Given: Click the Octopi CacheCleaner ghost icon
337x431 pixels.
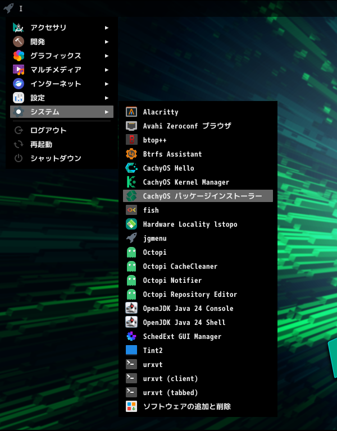Looking at the screenshot, I should point(131,266).
